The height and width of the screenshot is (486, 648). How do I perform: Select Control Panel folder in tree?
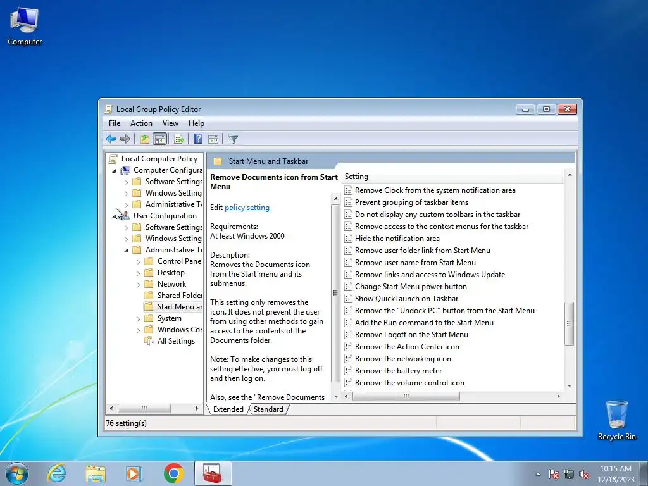(180, 261)
